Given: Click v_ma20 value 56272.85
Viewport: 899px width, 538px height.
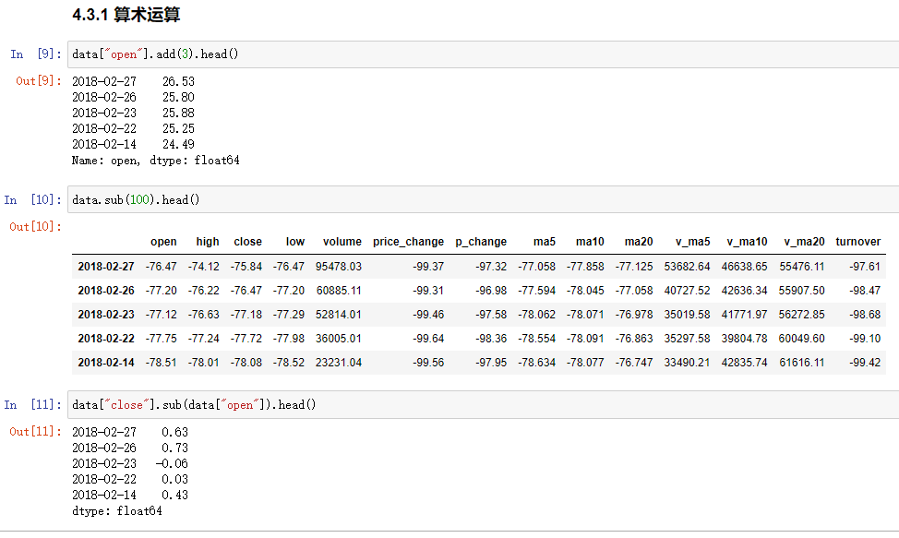Looking at the screenshot, I should click(801, 315).
